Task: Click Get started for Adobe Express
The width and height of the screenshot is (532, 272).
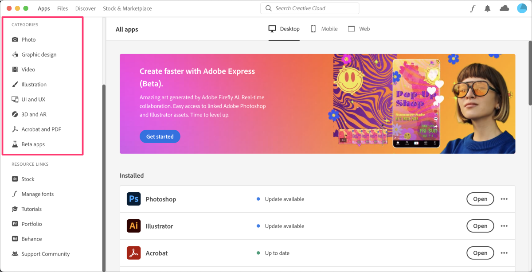Action: tap(160, 136)
